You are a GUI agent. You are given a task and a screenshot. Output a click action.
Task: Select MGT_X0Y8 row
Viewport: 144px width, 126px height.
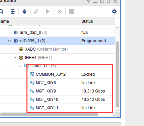click(x=58, y=83)
